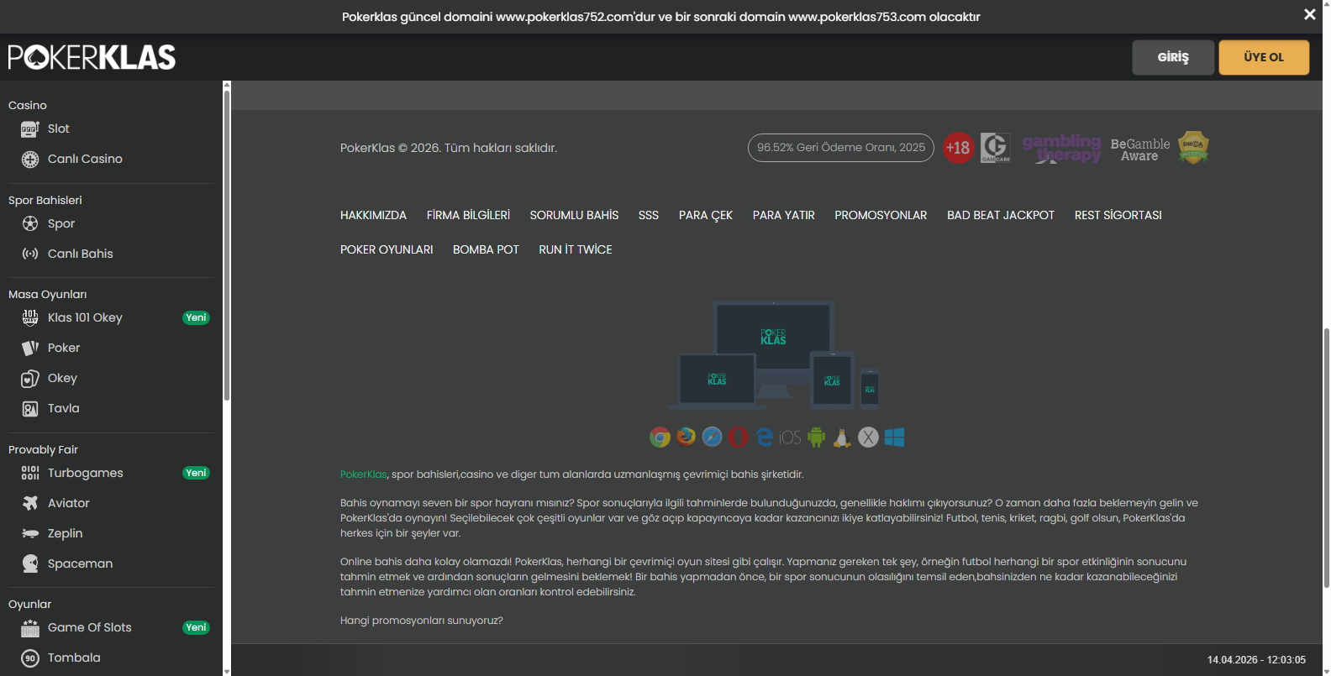Select Turbogames menu label
The image size is (1331, 676).
[86, 473]
